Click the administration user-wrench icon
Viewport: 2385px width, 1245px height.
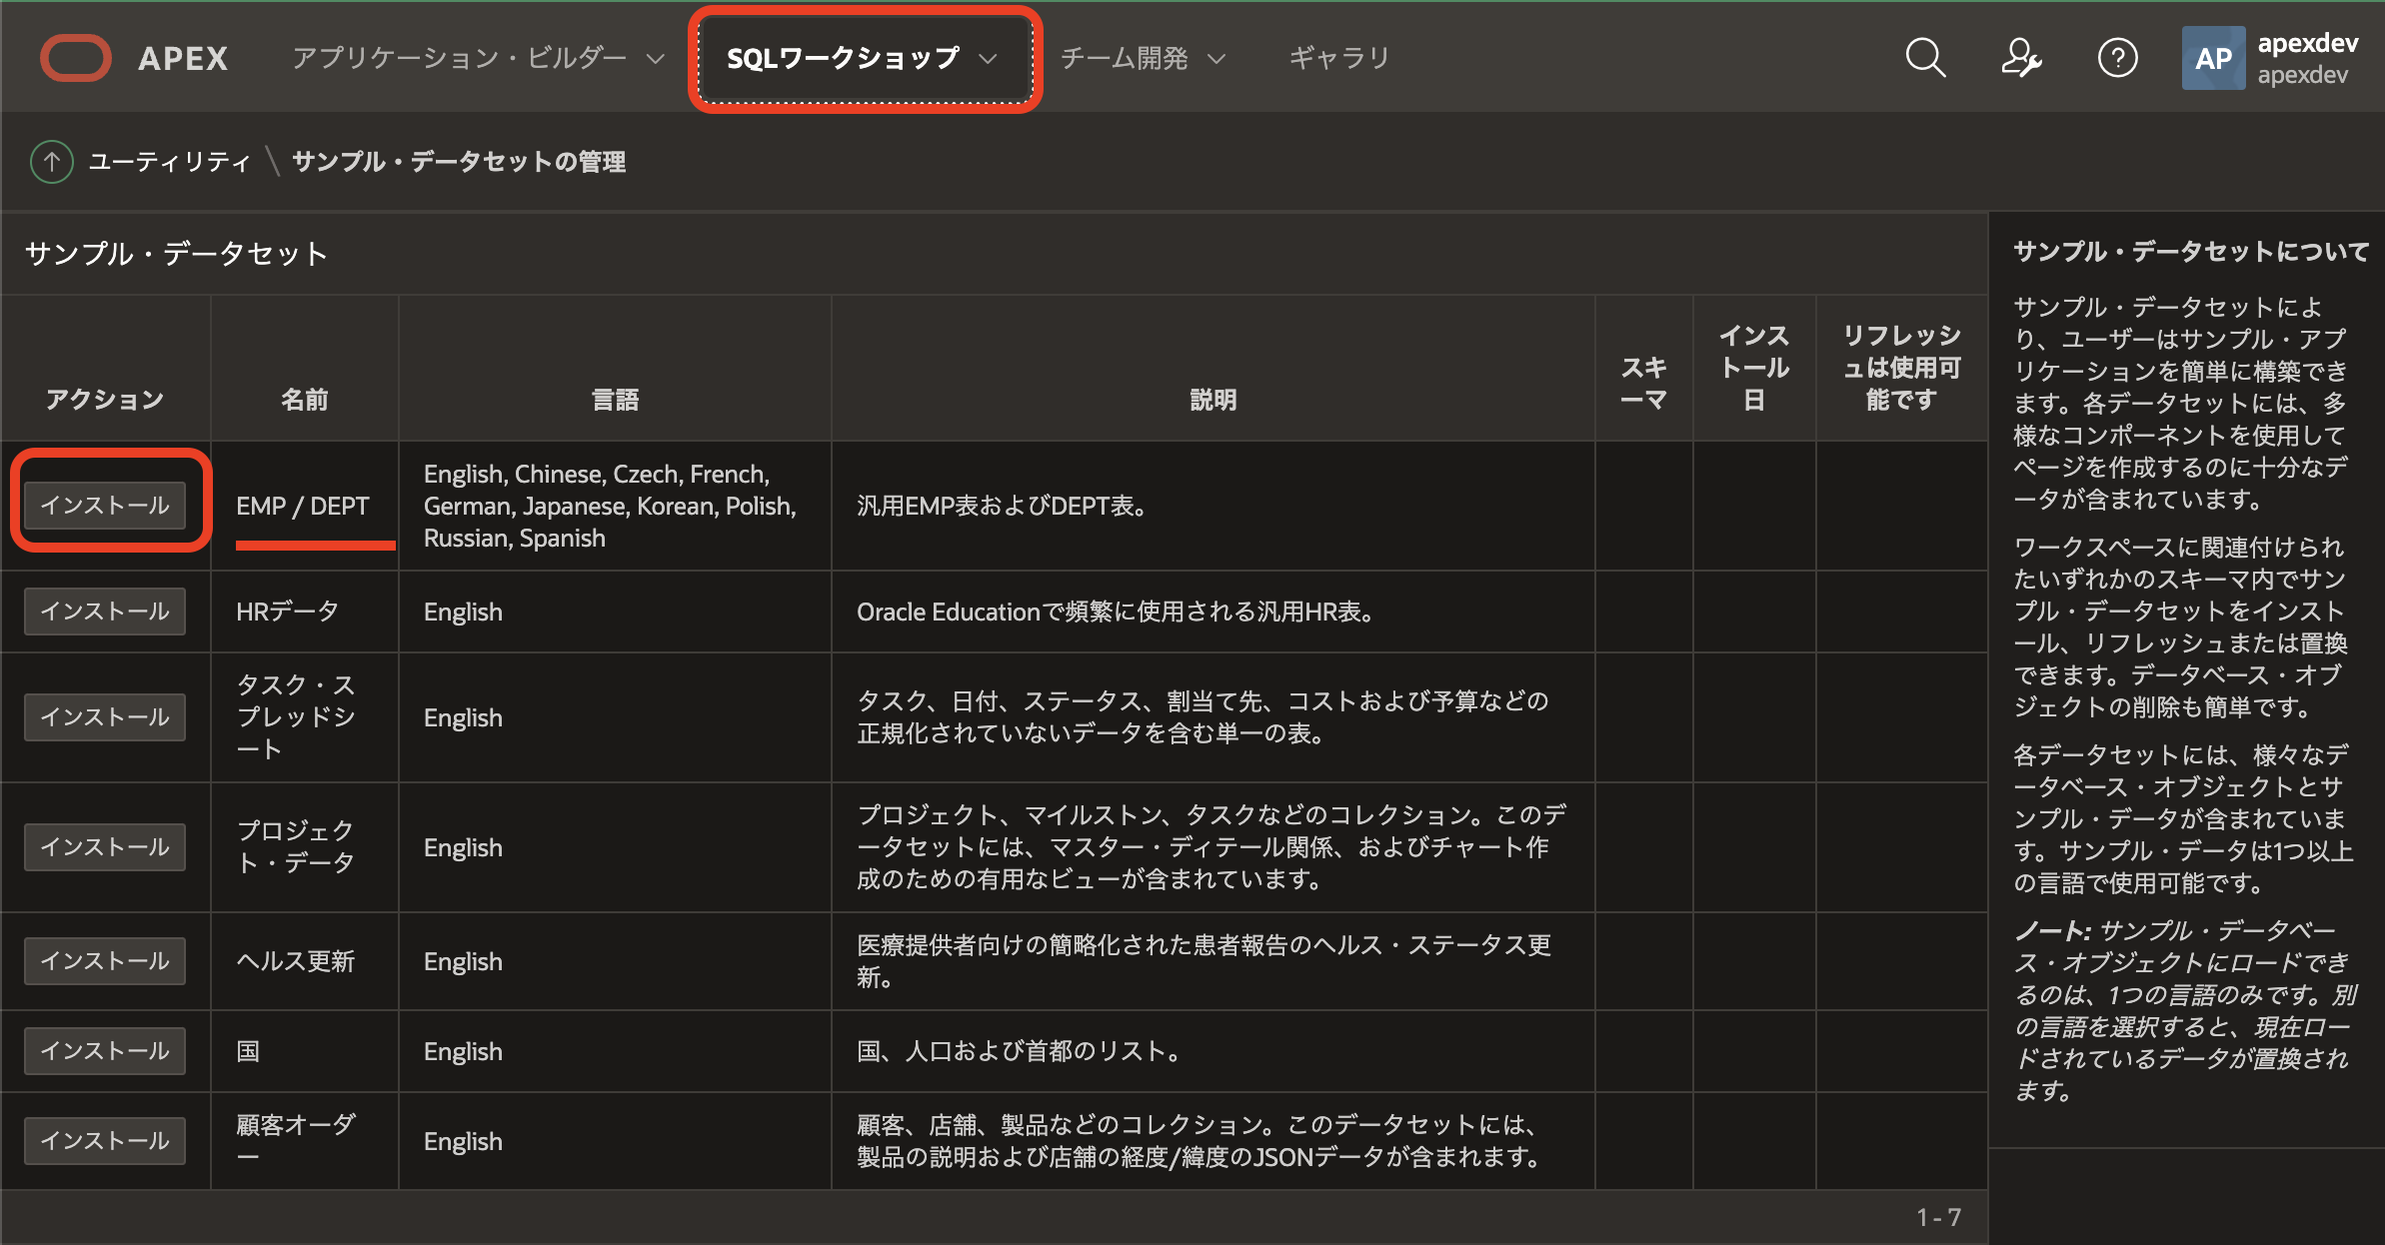point(2020,58)
